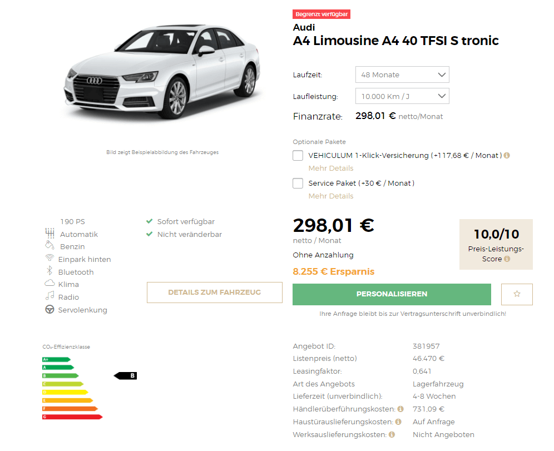Click the 190 PS specification text
This screenshot has width=554, height=451.
[x=72, y=221]
